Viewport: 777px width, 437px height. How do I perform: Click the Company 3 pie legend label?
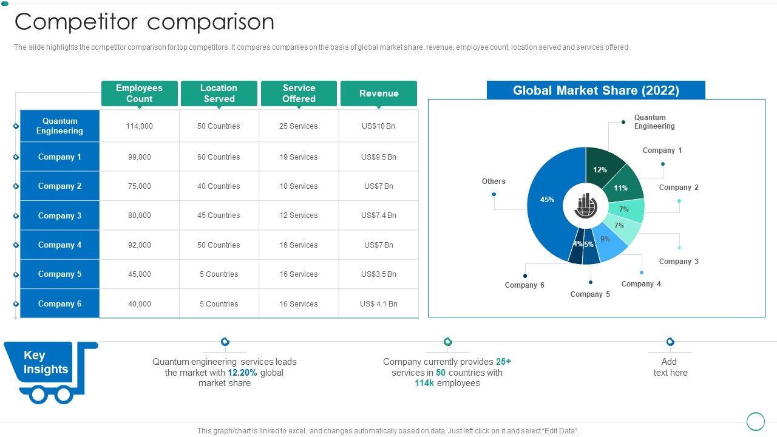679,262
